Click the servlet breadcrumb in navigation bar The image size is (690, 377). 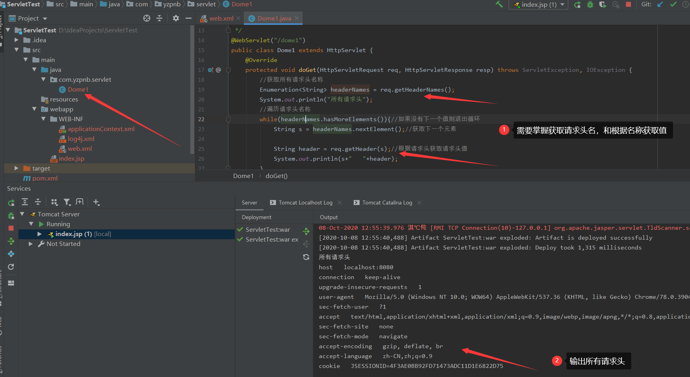point(206,4)
